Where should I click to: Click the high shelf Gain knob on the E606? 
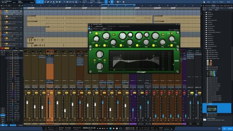point(155,36)
